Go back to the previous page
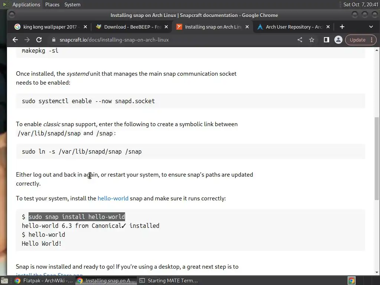Screen dimensions: 380x285 pyautogui.click(x=15, y=40)
